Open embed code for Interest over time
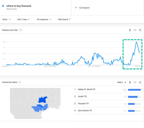Viewport: 144px width, 128px height. (135, 30)
